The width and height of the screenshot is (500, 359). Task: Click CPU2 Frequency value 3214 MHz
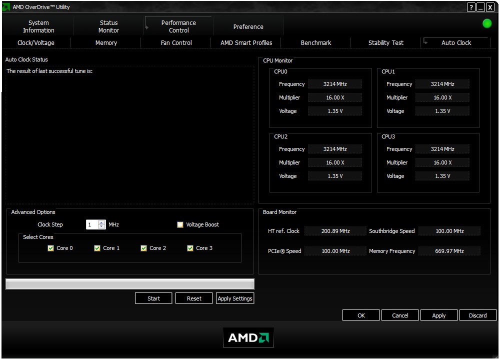[335, 149]
